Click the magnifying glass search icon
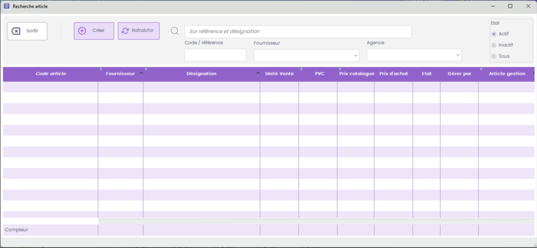The height and width of the screenshot is (248, 537). pos(175,31)
